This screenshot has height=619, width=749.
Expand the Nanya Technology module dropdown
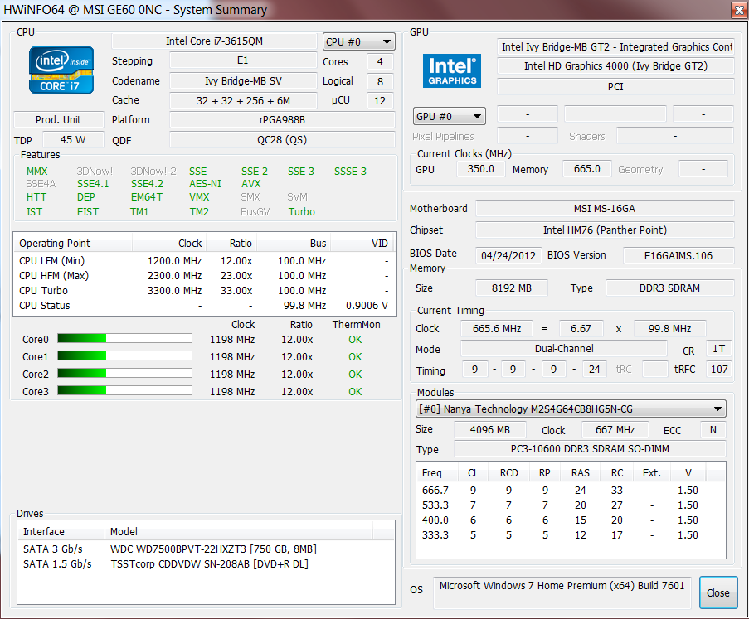point(571,409)
